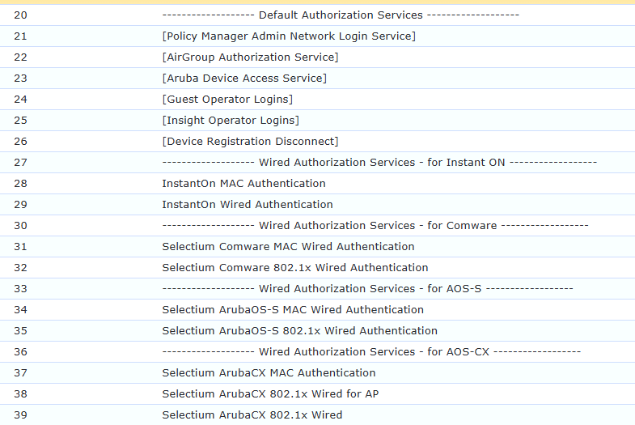This screenshot has height=425, width=635.
Task: Open the Guest Operator Logins service
Action: click(227, 100)
